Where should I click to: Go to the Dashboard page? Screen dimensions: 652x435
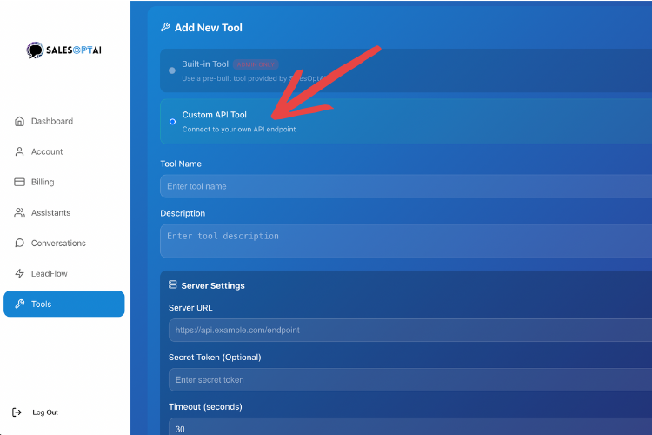(52, 121)
